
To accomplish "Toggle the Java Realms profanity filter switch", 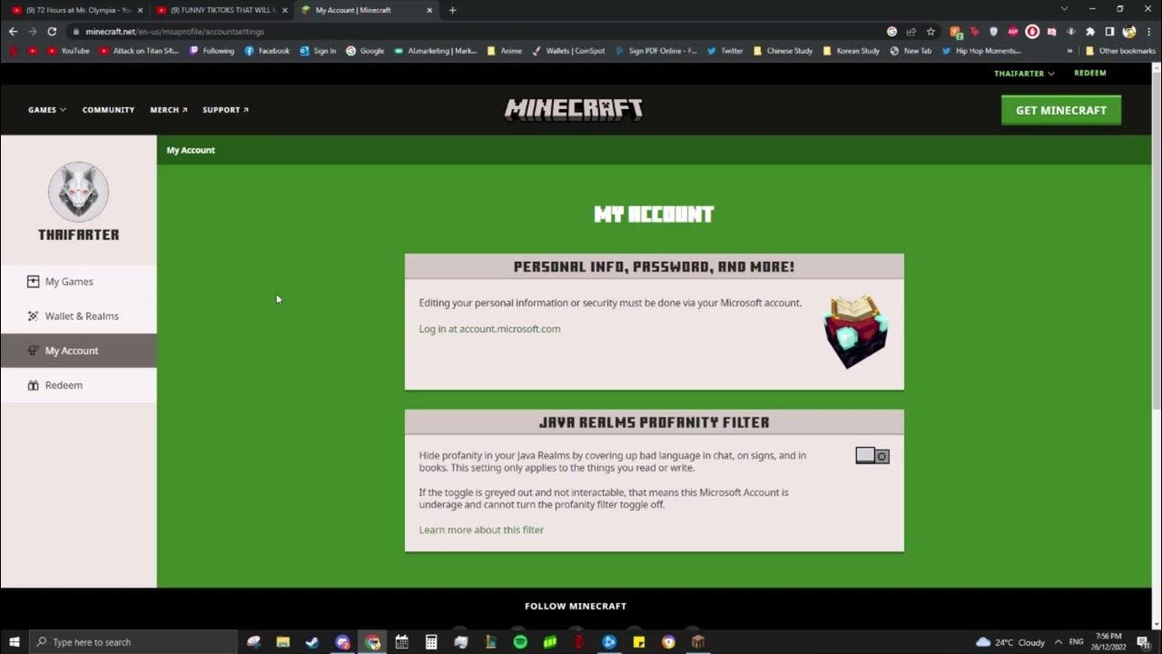I will [x=872, y=455].
